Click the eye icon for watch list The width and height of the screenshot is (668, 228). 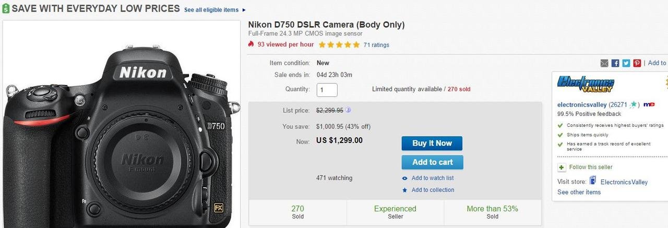tap(404, 178)
